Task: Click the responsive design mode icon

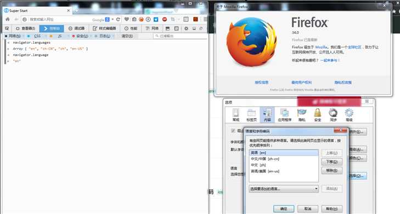Action: (176, 28)
